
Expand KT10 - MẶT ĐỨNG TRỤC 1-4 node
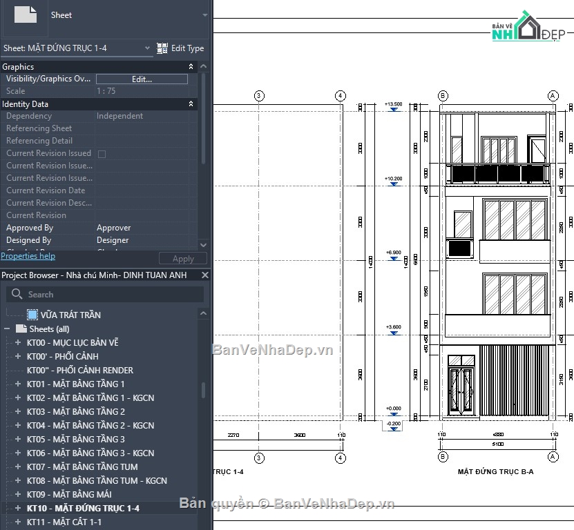17,508
